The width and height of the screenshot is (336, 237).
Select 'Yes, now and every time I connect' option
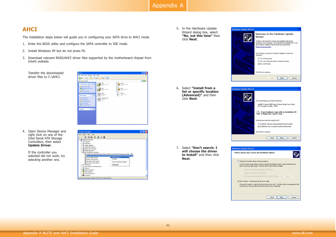[x=259, y=61]
